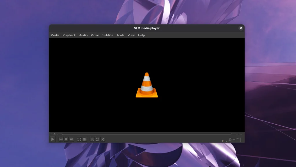This screenshot has width=296, height=167.
Task: Mute audio with the speaker icon
Action: 222,140
